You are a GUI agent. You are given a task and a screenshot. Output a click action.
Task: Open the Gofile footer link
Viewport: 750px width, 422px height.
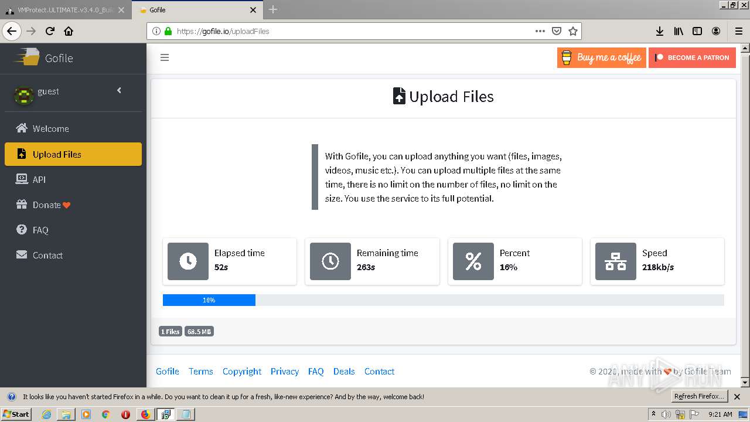[x=168, y=372]
